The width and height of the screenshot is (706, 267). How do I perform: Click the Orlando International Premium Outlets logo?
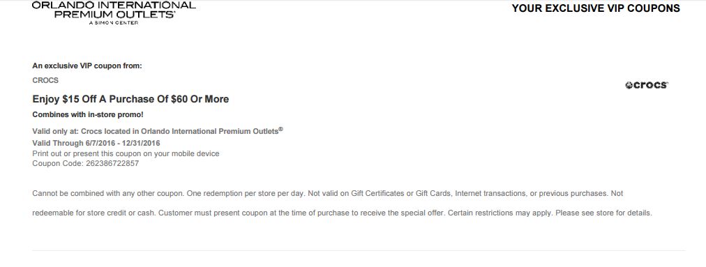coord(114,12)
